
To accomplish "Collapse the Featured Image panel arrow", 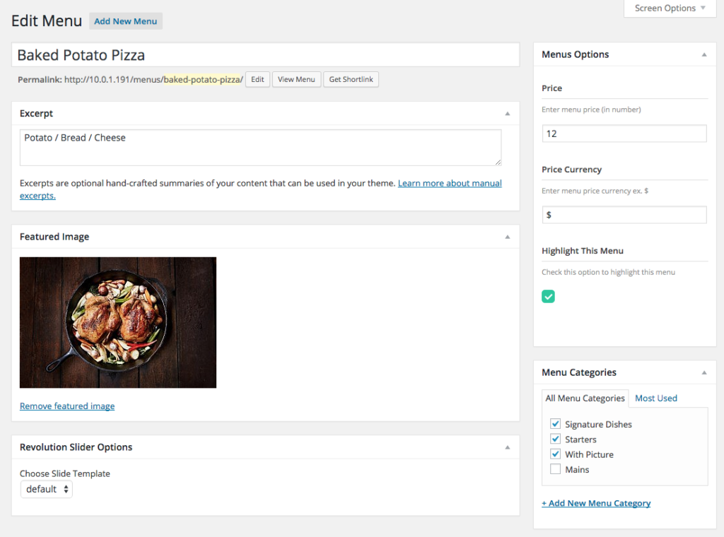I will tap(507, 237).
